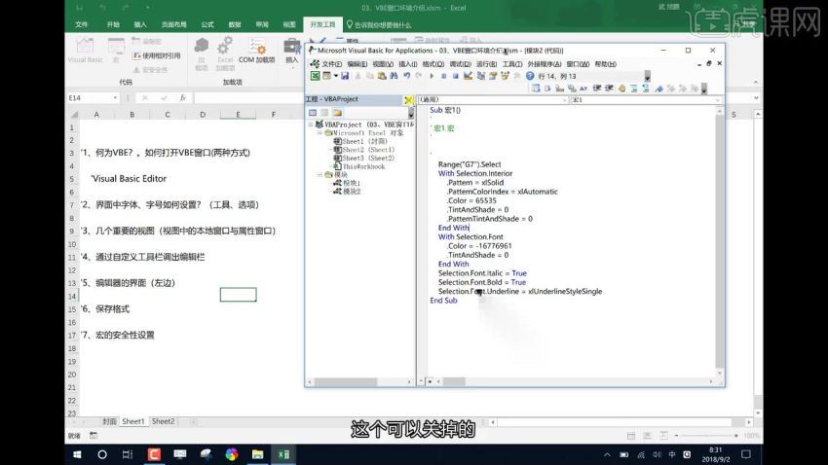The image size is (828, 465).
Task: Select 模块1 in the project tree
Action: point(348,183)
